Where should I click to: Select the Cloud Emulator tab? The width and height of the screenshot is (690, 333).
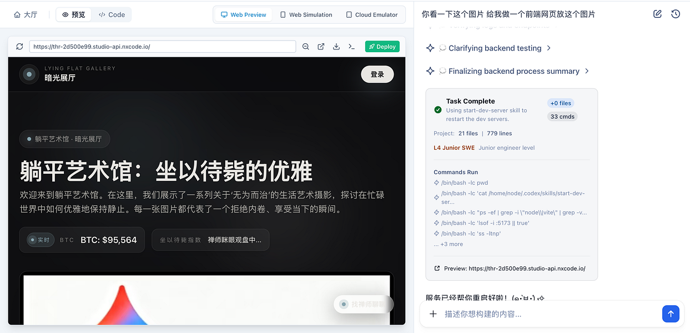click(x=371, y=14)
